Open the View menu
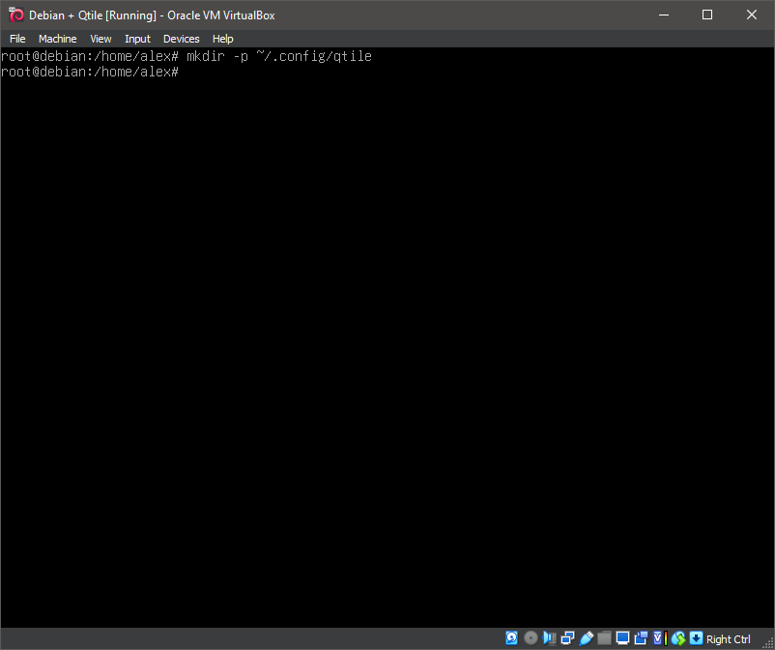The width and height of the screenshot is (775, 650). coord(100,39)
